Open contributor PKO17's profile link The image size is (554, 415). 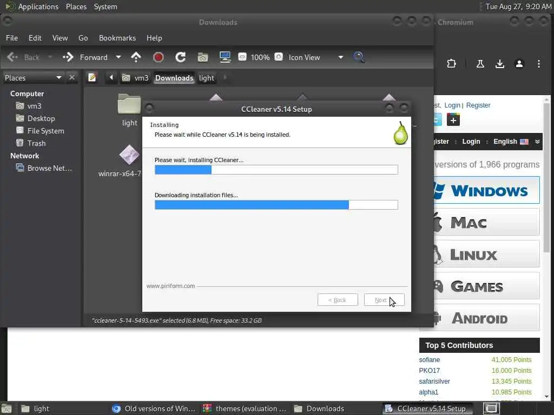[x=429, y=371]
